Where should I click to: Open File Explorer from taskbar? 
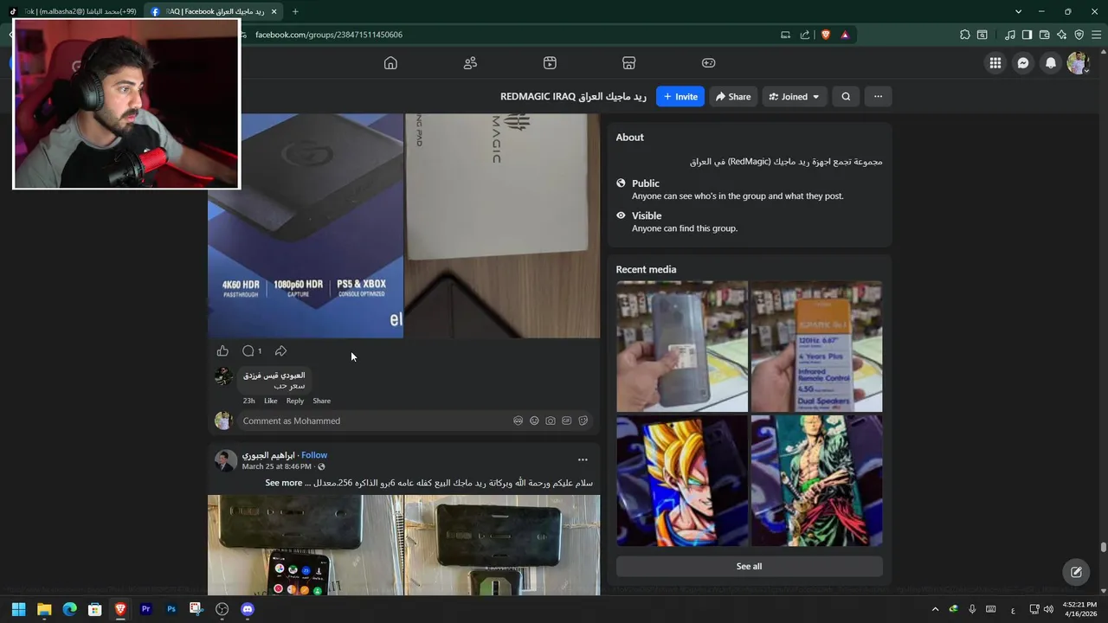[44, 609]
